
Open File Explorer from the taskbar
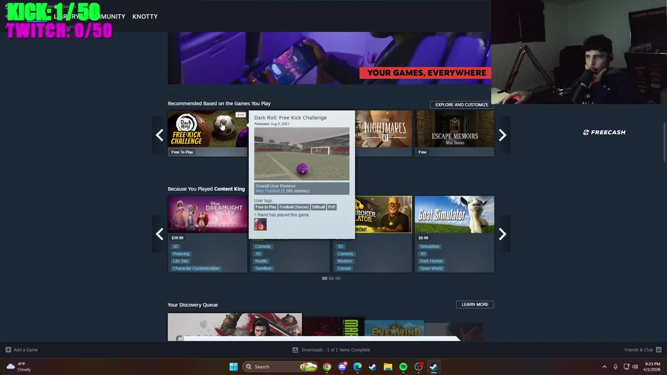point(388,367)
